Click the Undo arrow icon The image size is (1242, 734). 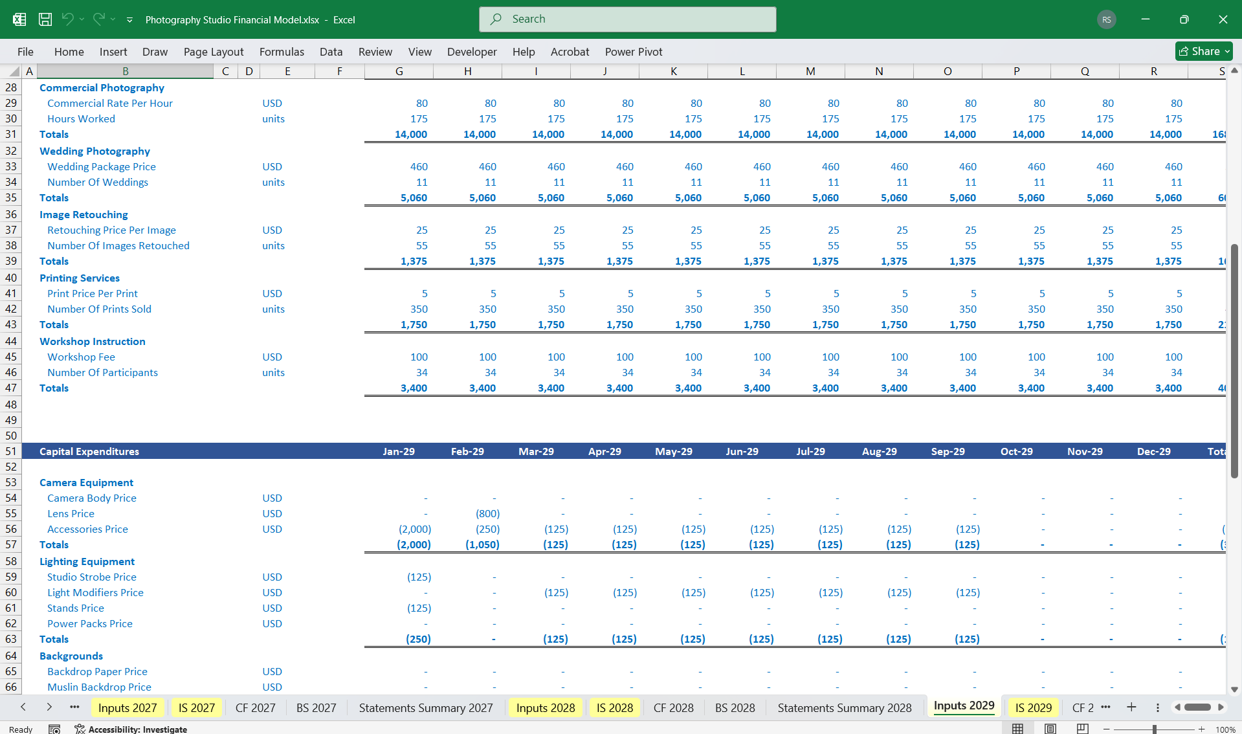[67, 19]
